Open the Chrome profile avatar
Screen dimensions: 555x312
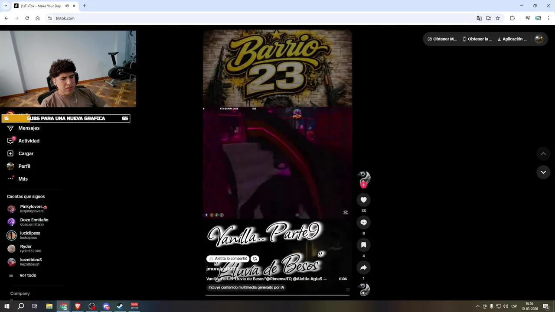click(x=538, y=18)
